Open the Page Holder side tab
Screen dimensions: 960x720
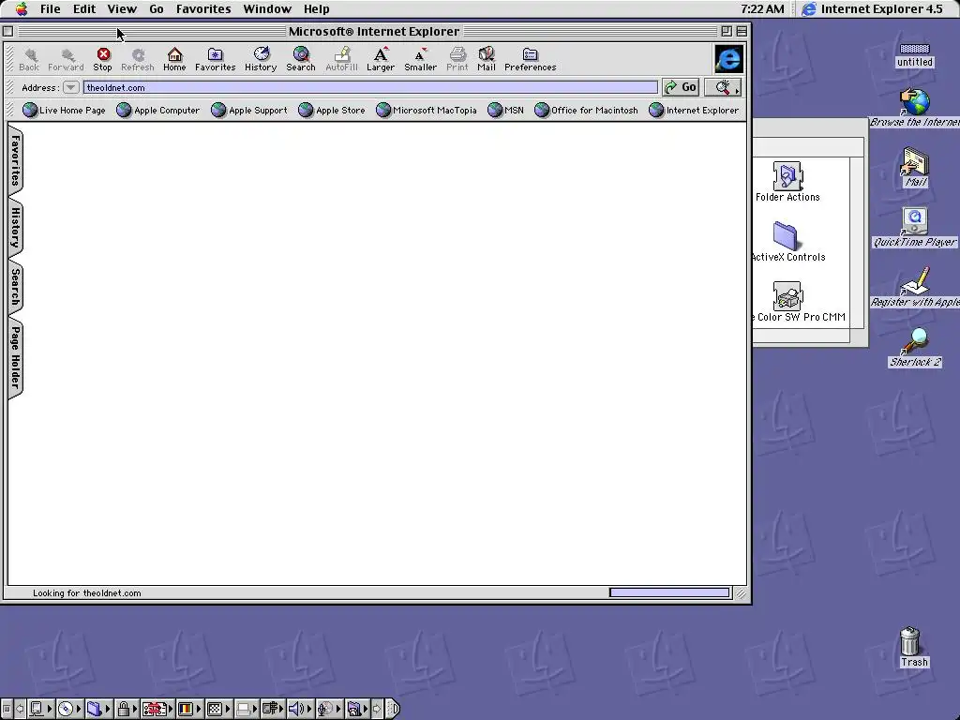tap(15, 357)
